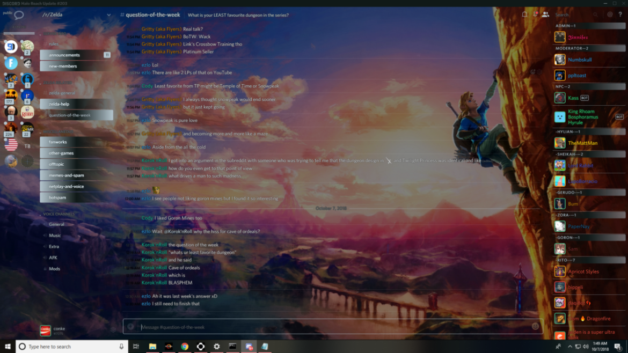Click the @Korok'nRoll mention in ezlo's message

point(178,231)
